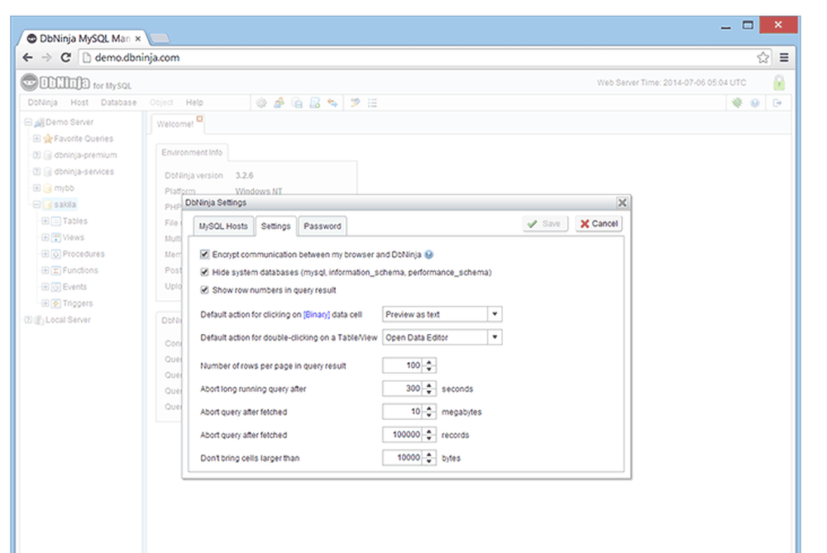Click the logout arrow icon

777,102
